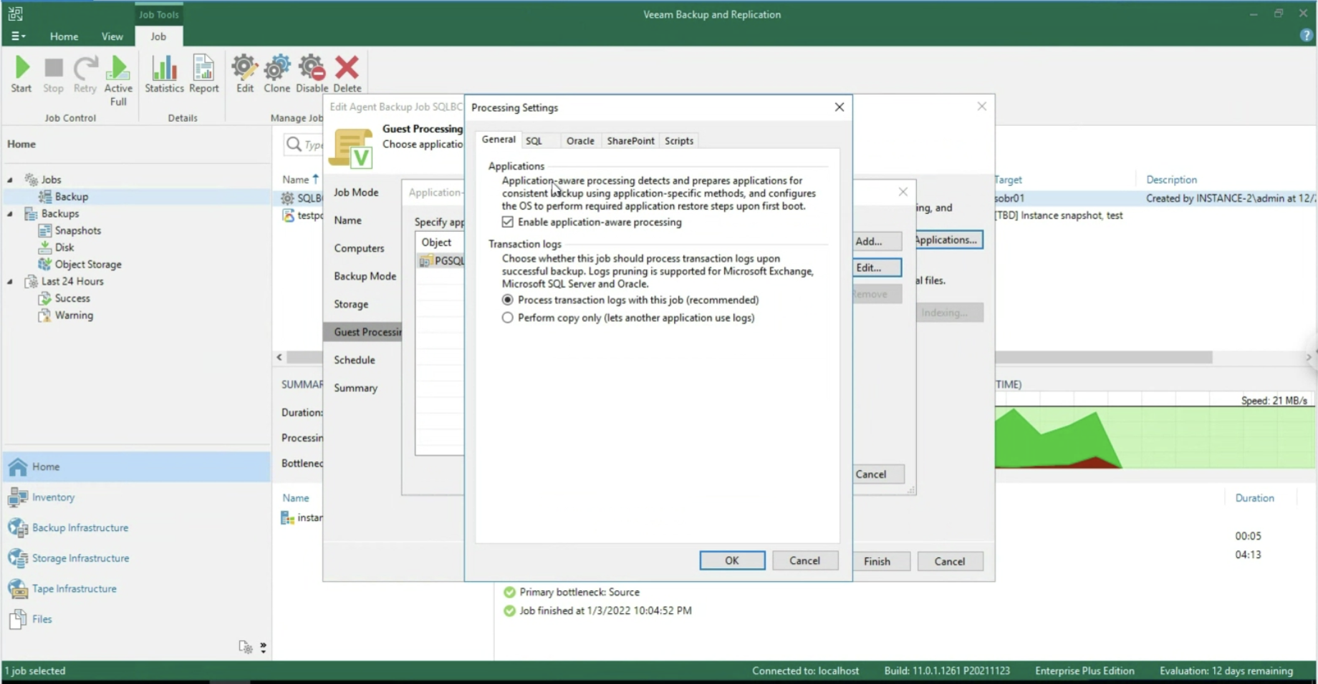Clone the selected job

[x=276, y=74]
